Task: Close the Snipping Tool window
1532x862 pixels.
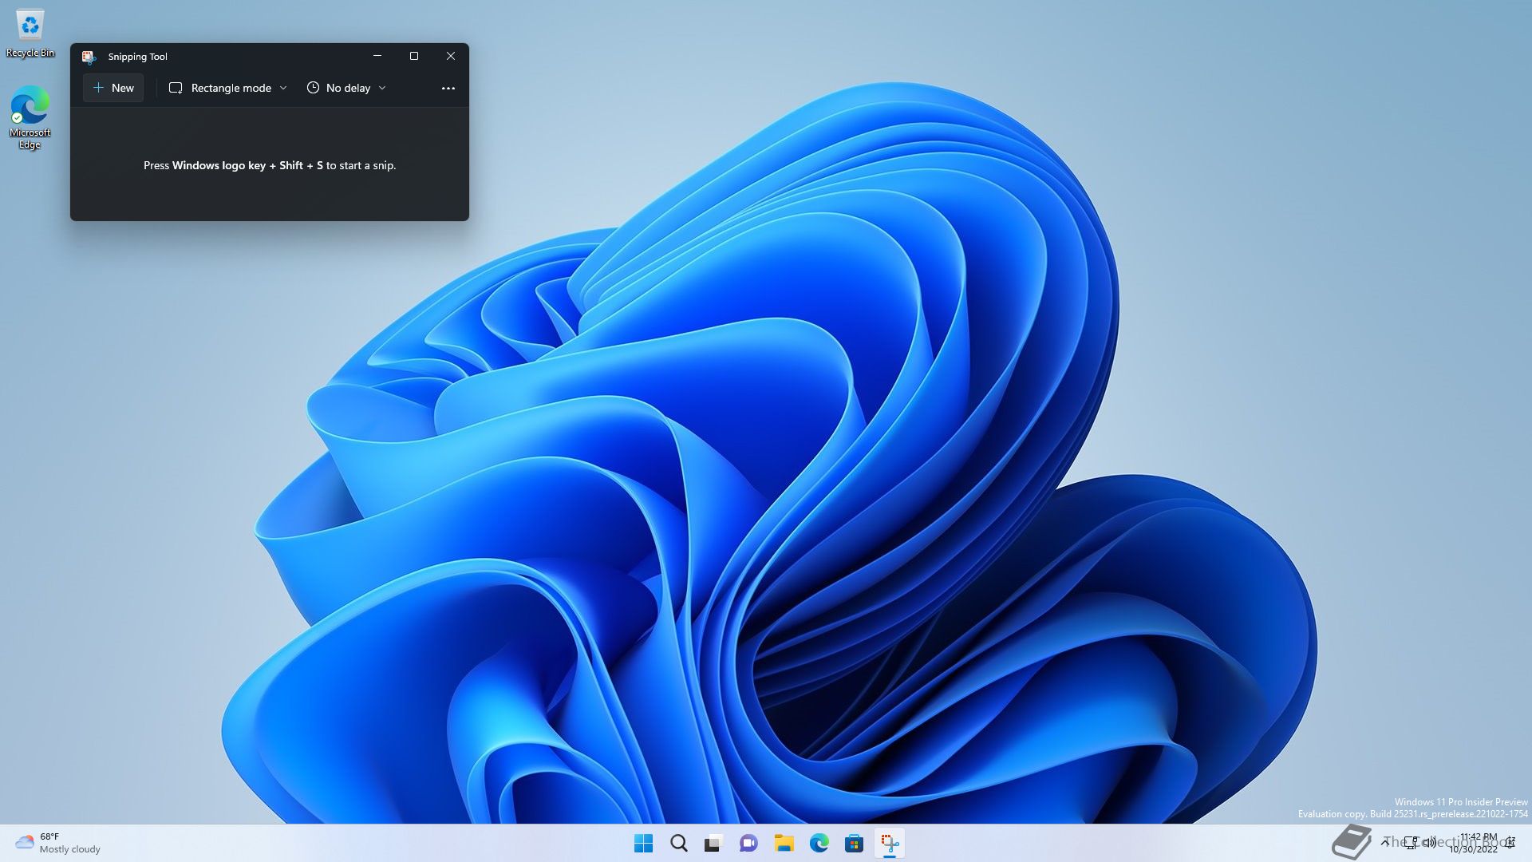Action: (451, 56)
